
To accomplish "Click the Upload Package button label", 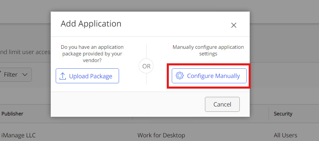I will [91, 76].
